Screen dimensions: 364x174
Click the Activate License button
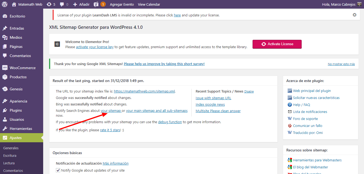[x=277, y=44]
